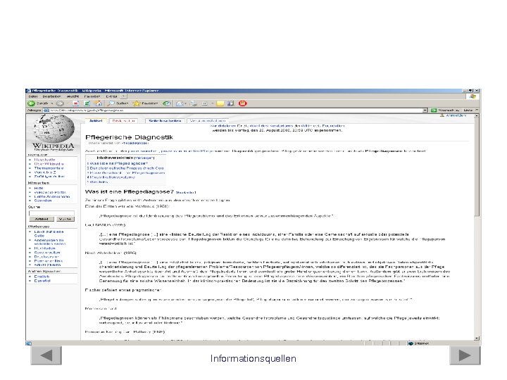Open Links auf diese Seite link
The height and width of the screenshot is (380, 507).
click(49, 234)
